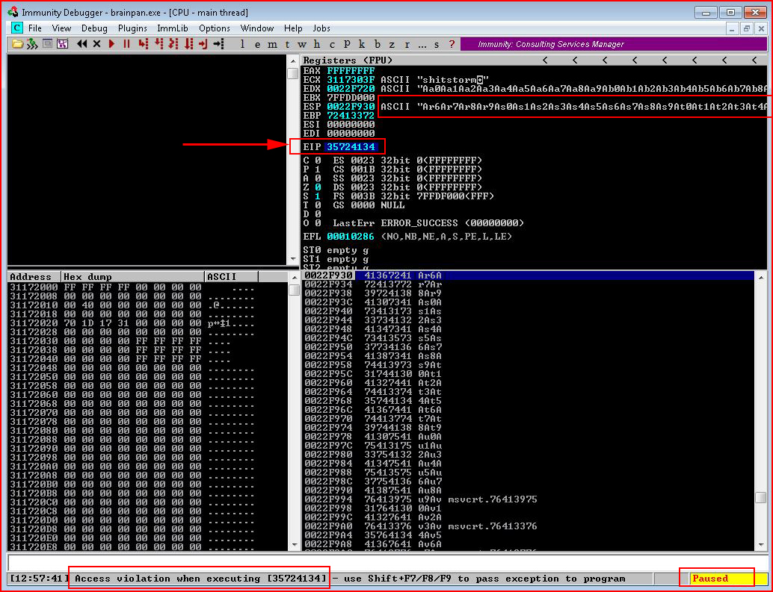
Task: Open a file with the folder icon
Action: tap(18, 44)
